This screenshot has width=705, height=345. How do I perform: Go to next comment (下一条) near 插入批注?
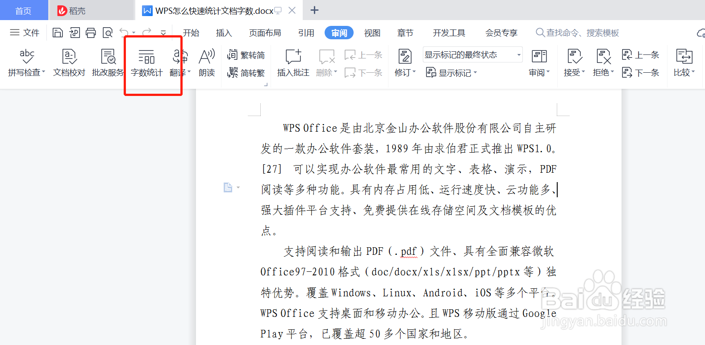point(363,73)
